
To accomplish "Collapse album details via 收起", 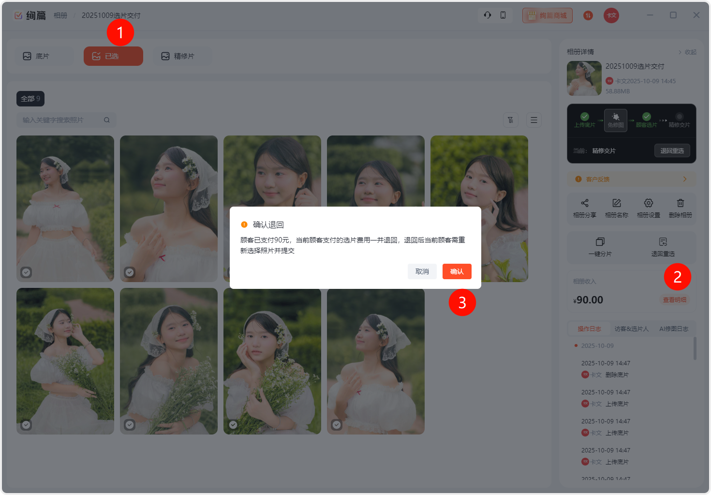I will (687, 52).
